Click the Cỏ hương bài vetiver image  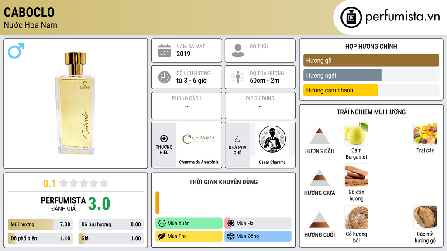(x=356, y=217)
